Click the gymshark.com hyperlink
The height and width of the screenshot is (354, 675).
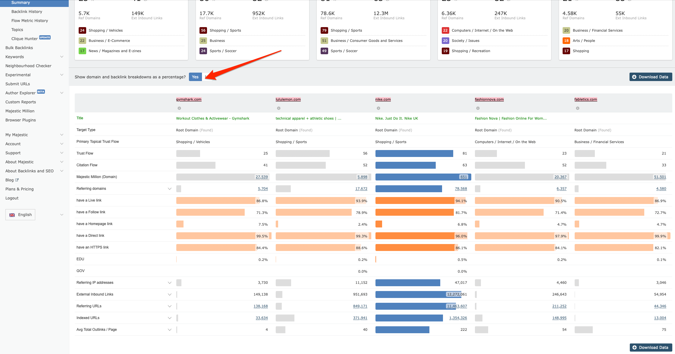tap(189, 99)
